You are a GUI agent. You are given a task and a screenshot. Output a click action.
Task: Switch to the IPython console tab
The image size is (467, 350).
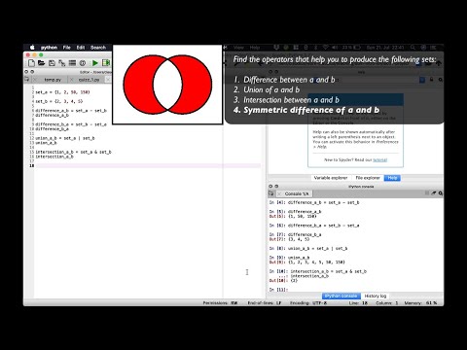coord(341,296)
